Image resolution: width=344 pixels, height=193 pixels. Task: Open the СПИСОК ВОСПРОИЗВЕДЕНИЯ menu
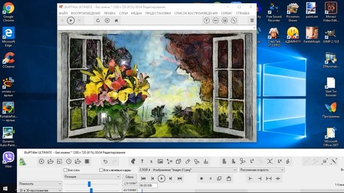[196, 13]
